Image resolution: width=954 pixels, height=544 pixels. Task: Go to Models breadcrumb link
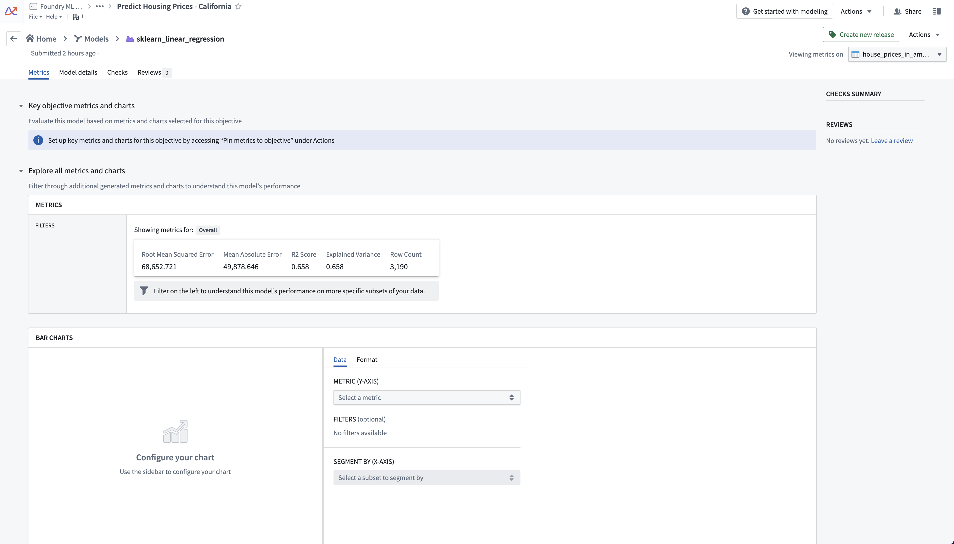click(96, 39)
